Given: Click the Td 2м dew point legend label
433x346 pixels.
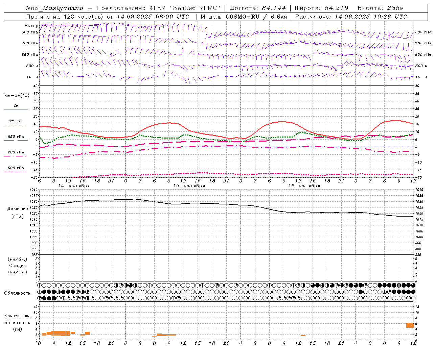Looking at the screenshot, I should (16, 121).
